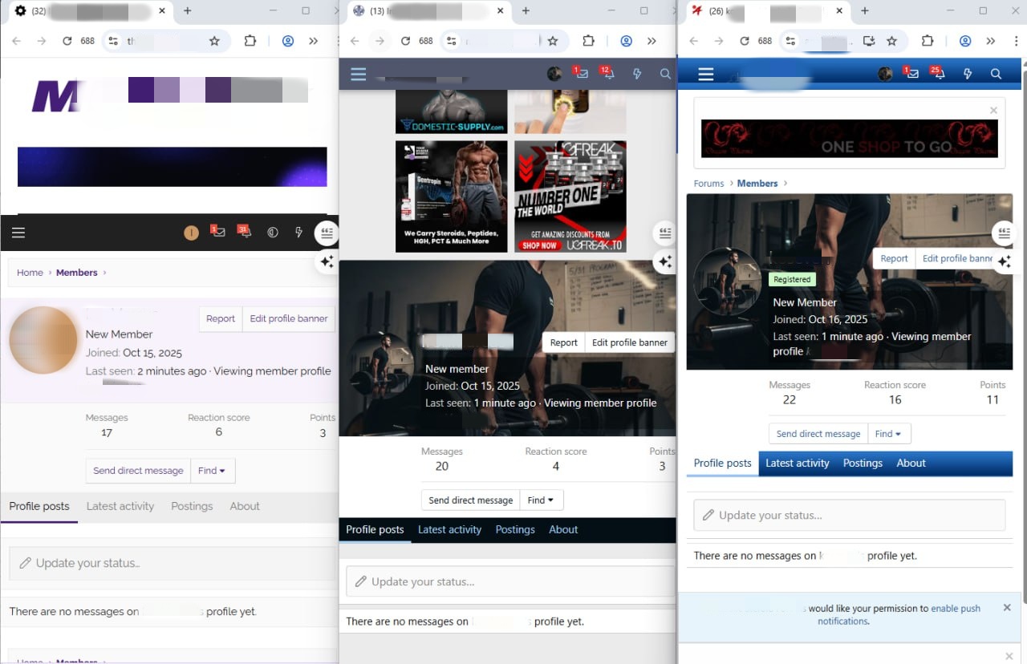Click the Send direct message button

(x=818, y=433)
